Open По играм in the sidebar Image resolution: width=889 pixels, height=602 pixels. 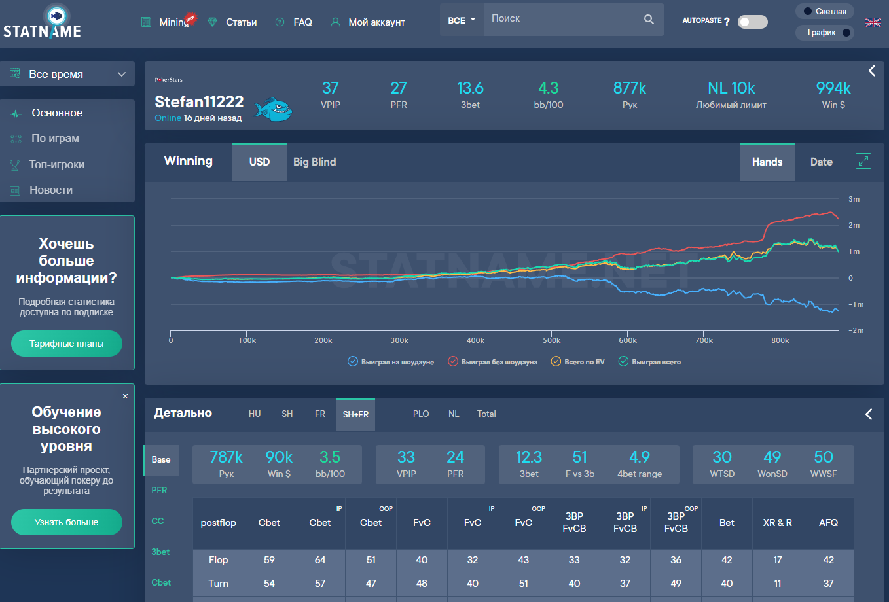click(x=55, y=139)
